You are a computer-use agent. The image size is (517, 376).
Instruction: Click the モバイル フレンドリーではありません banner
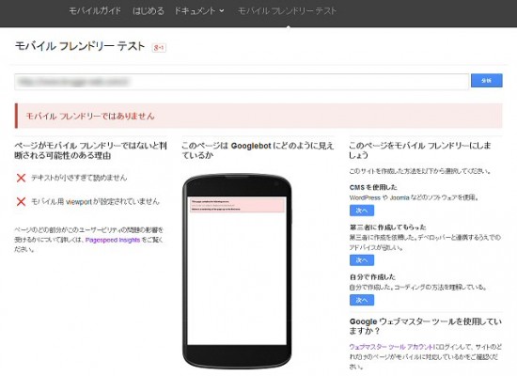point(258,116)
